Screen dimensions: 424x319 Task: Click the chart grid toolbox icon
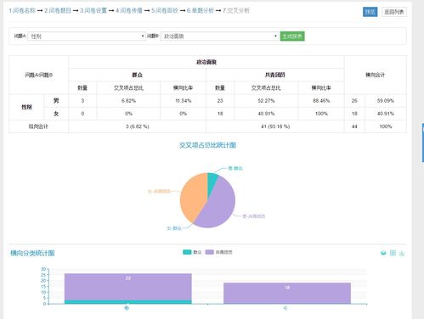pyautogui.click(x=393, y=253)
